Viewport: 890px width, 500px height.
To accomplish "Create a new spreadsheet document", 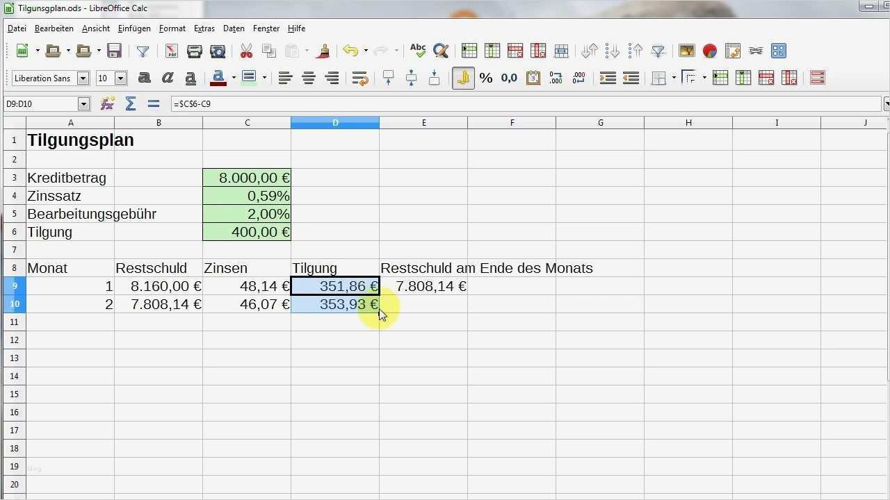I will pyautogui.click(x=22, y=51).
